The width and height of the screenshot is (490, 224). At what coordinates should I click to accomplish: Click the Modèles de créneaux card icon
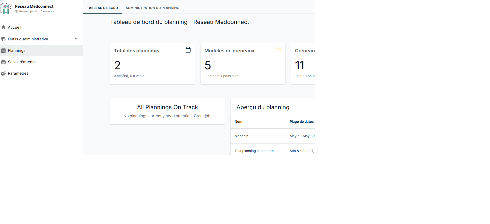(279, 50)
